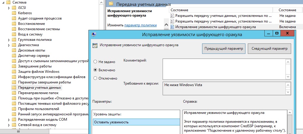Select Помощь при ошибке Отказано tree item

[53, 98]
